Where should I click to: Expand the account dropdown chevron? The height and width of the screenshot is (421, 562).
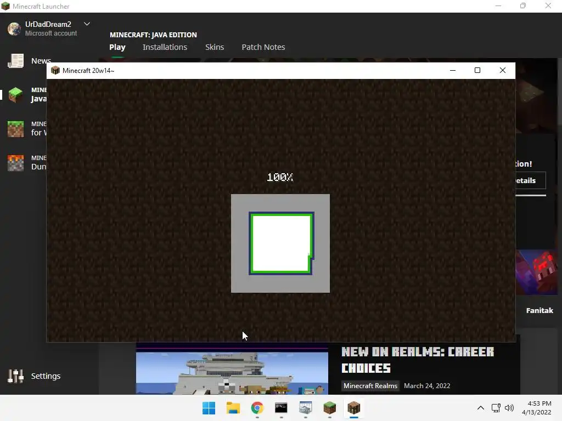(87, 24)
